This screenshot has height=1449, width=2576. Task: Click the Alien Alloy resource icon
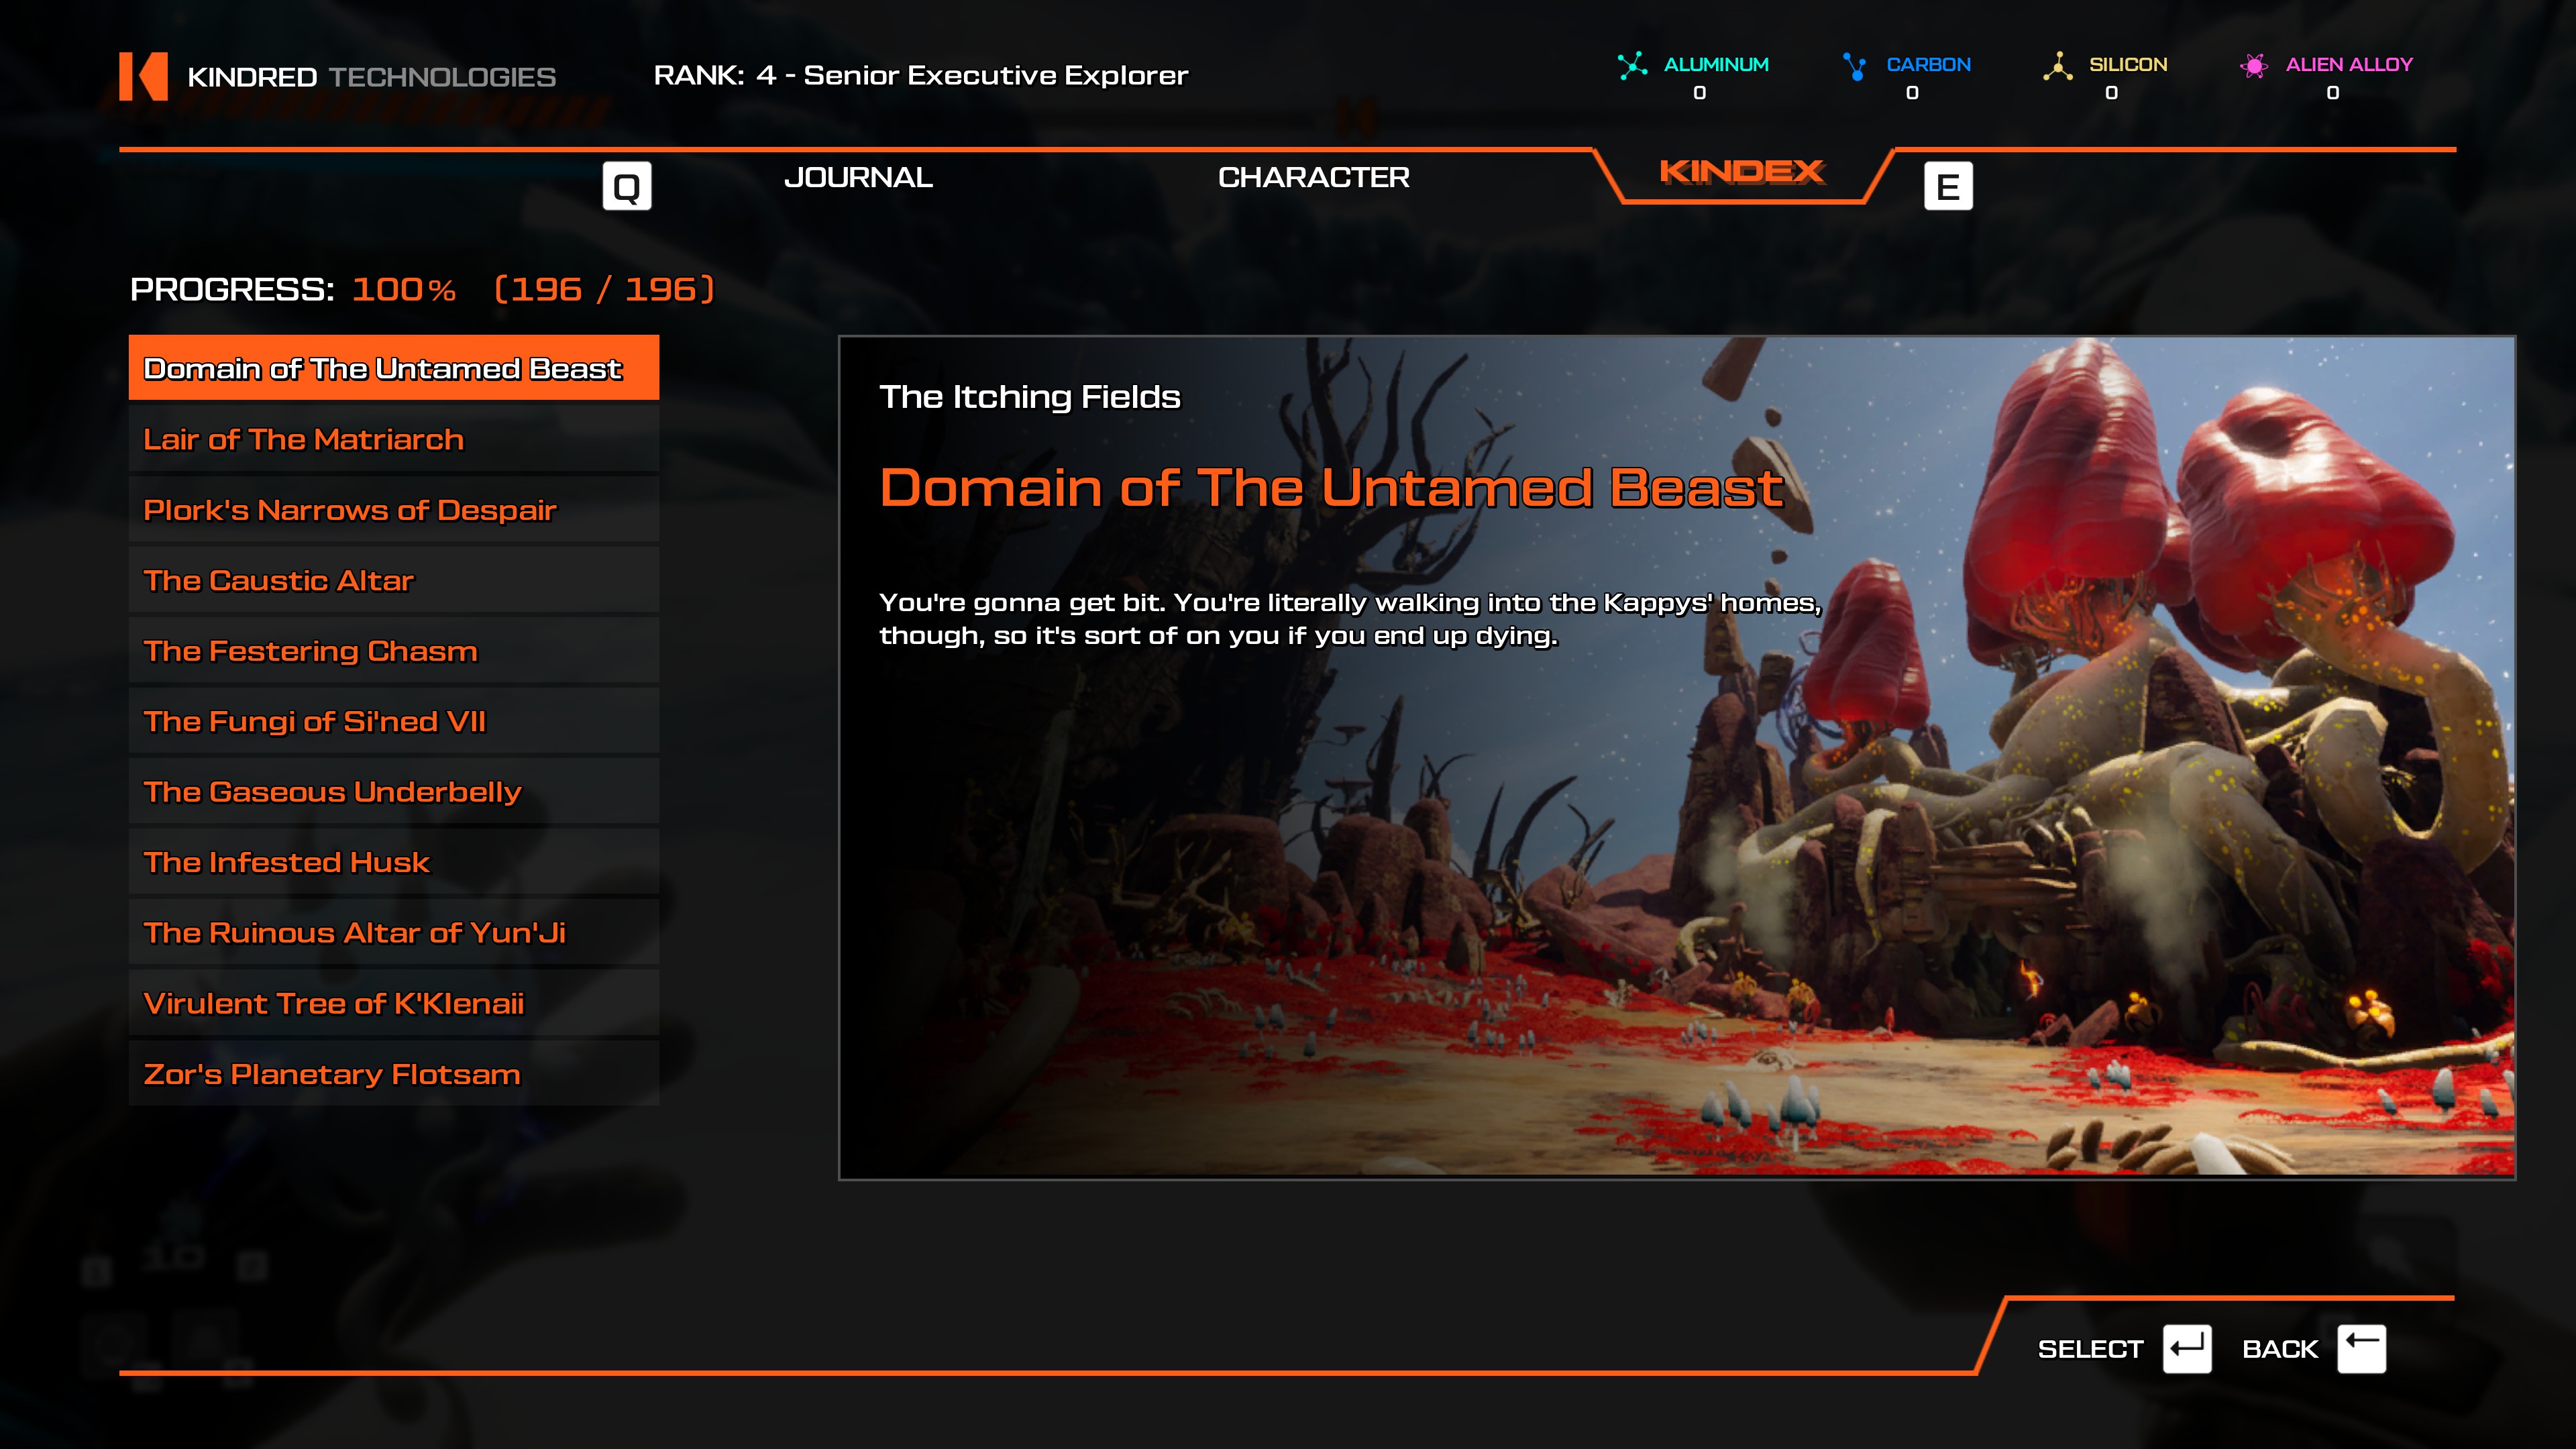[2253, 66]
